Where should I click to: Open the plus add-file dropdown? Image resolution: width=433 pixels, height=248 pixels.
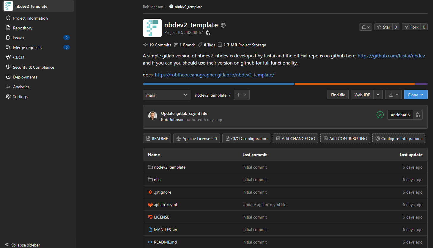[242, 95]
